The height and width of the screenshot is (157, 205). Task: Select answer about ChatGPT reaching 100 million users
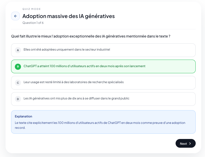pos(103,66)
